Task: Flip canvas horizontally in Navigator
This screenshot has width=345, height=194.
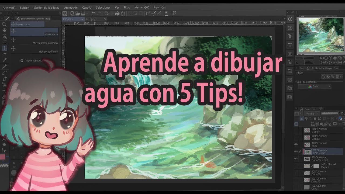Action: coord(340,63)
